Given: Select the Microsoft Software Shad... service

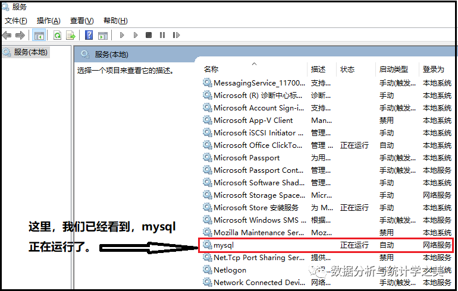Looking at the screenshot, I should pyautogui.click(x=259, y=182).
